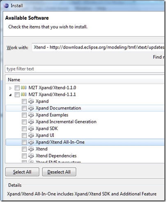Select the Xpand Documentation label
The height and width of the screenshot is (202, 166).
coord(58,108)
